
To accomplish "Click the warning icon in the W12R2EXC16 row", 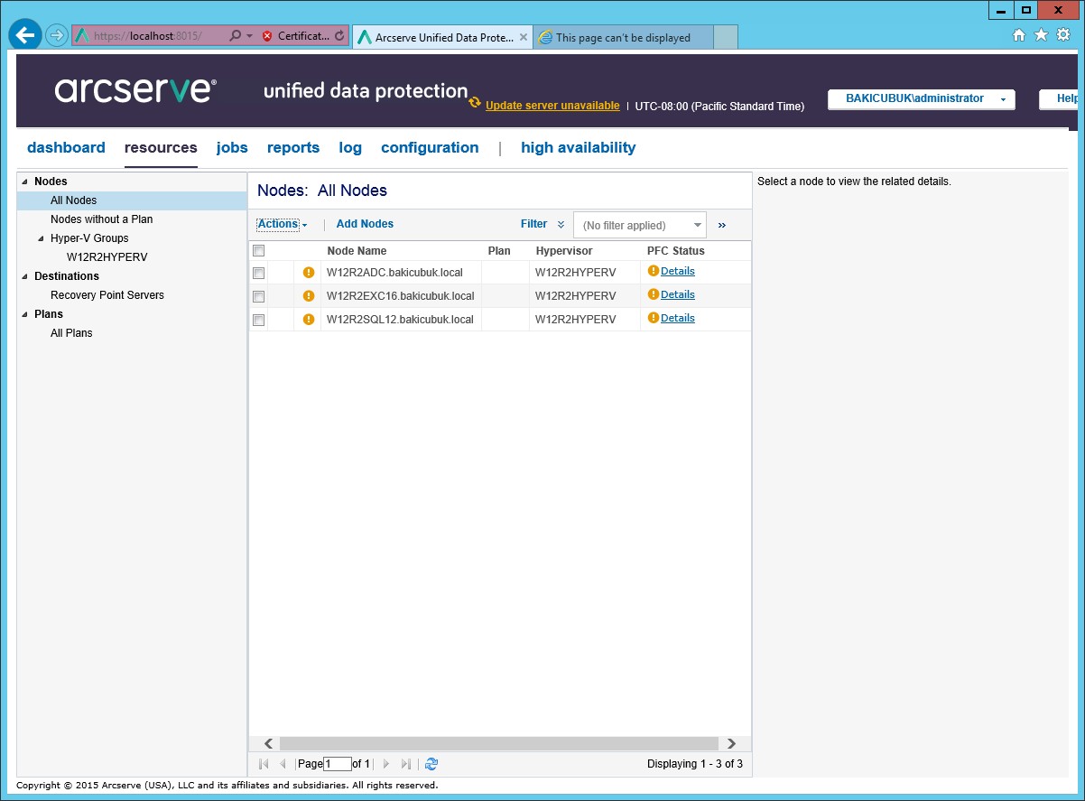I will (x=309, y=296).
